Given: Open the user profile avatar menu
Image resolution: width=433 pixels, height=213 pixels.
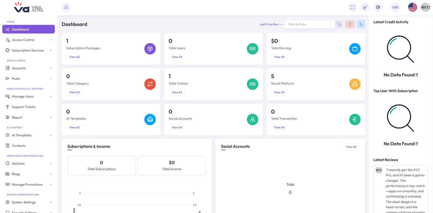Looking at the screenshot, I should [x=425, y=7].
